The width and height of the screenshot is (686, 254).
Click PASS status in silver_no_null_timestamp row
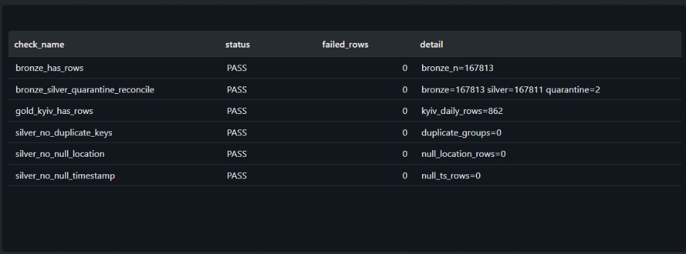(x=236, y=176)
